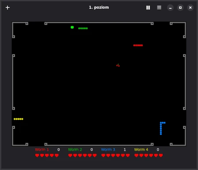
Task: Click the cherry bonus on the board
Action: click(118, 65)
